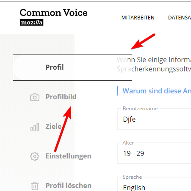
Task: Click the camera icon beside Profilbild
Action: (35, 97)
